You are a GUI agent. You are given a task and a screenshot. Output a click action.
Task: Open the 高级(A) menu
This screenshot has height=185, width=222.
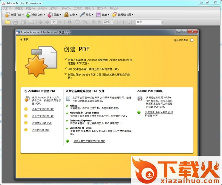[89, 8]
